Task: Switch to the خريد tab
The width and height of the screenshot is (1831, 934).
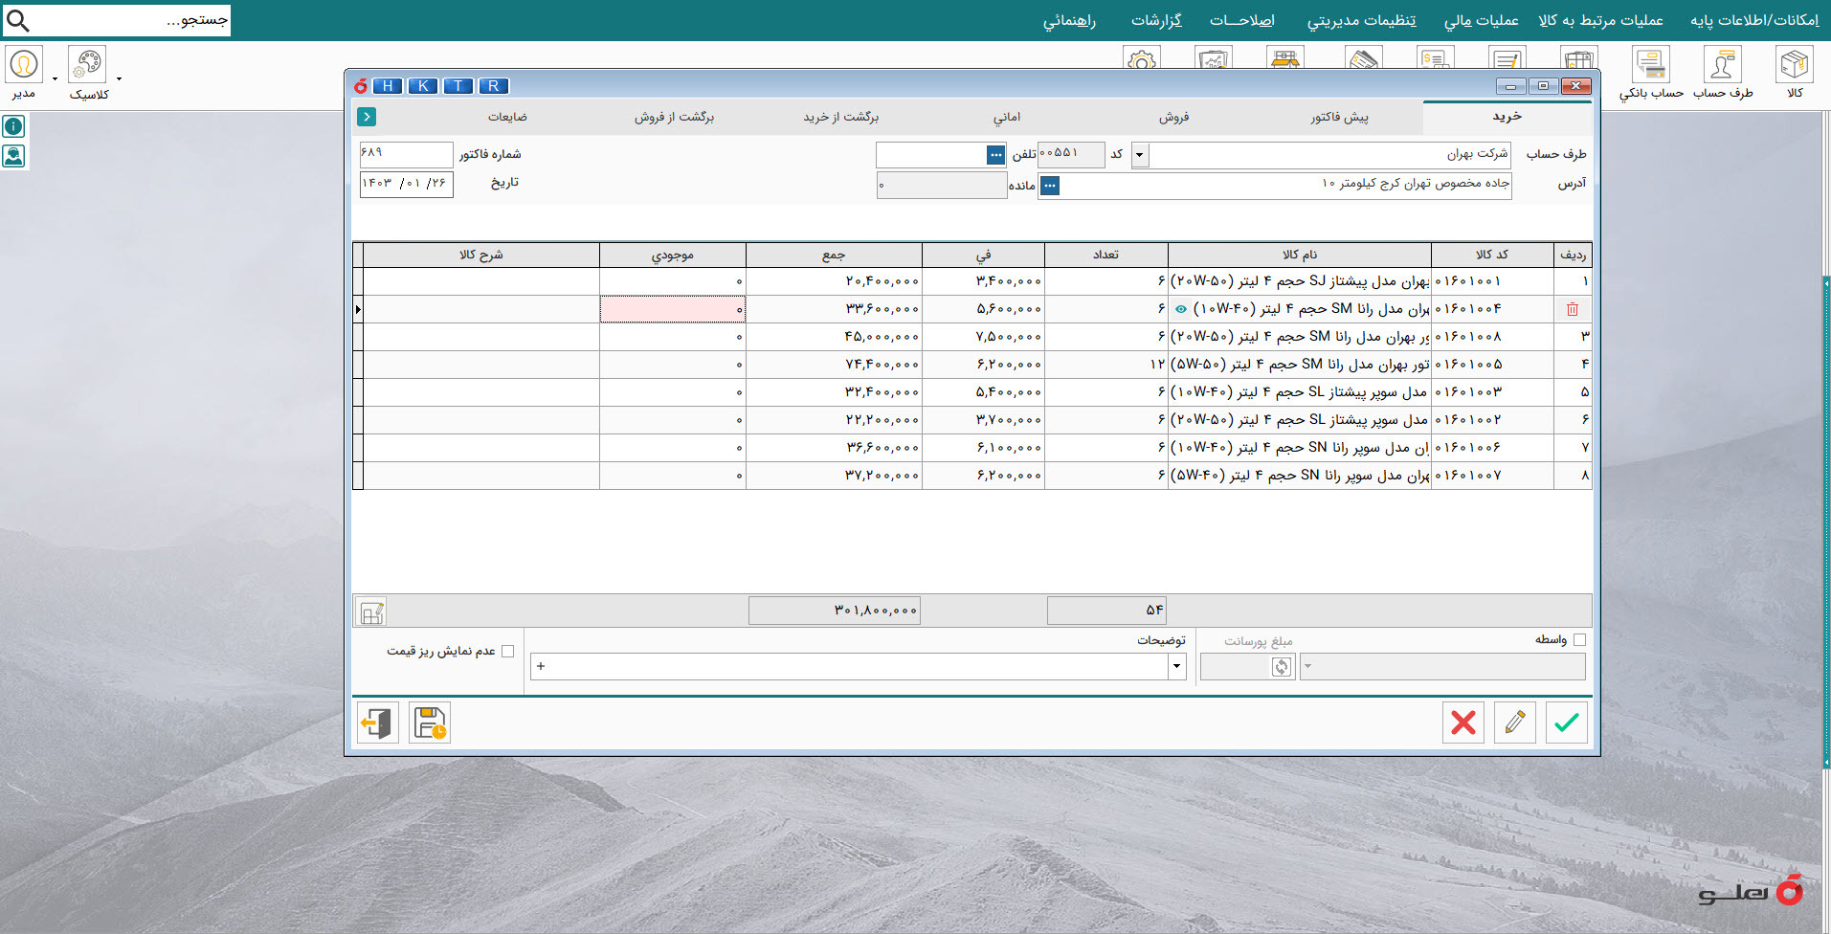Action: (x=1507, y=117)
